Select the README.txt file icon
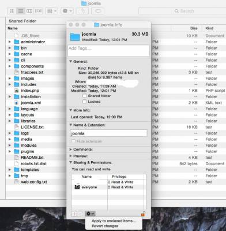This screenshot has width=226, height=231. pos(17,158)
